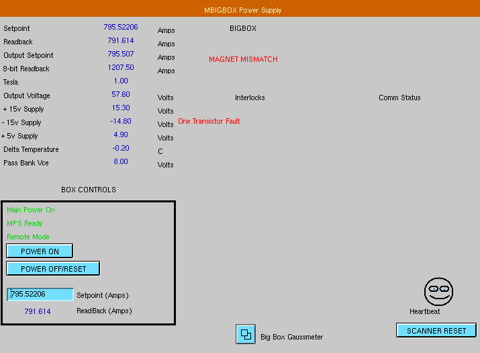
Task: Click the Output Setpoint label
Action: tap(28, 55)
